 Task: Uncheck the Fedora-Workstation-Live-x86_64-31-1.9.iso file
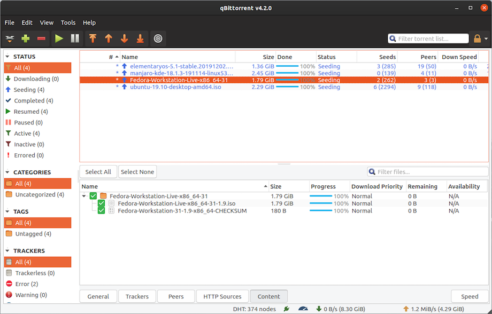(x=101, y=203)
